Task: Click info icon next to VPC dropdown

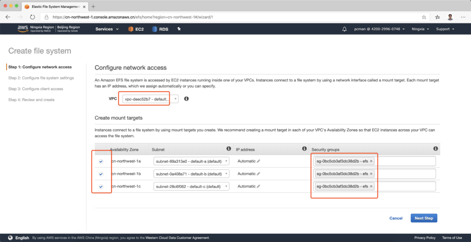Action: coord(186,99)
